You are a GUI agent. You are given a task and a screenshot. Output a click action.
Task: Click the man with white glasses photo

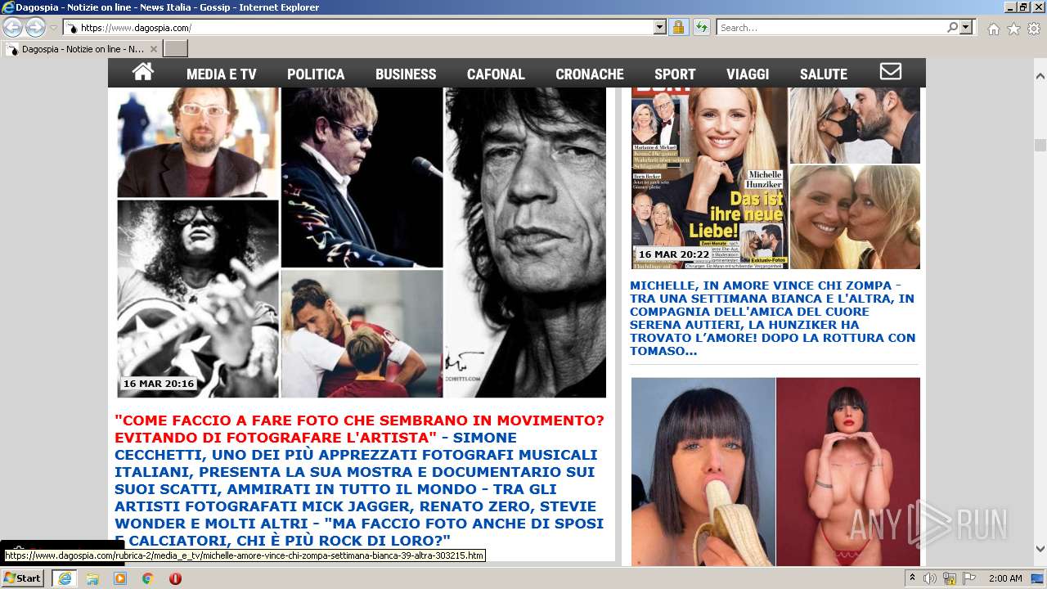(x=198, y=142)
